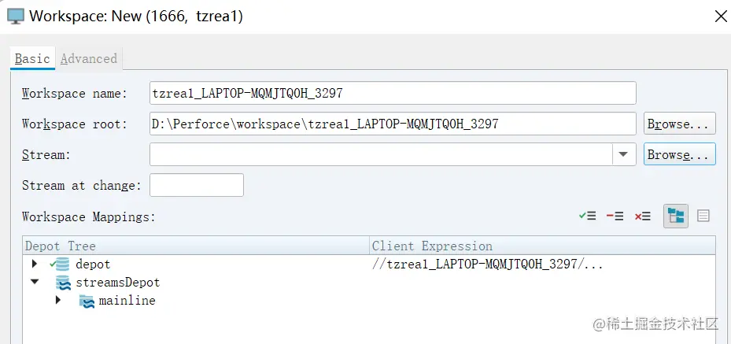Expand the mainline stream node
Image resolution: width=731 pixels, height=344 pixels.
(x=57, y=300)
